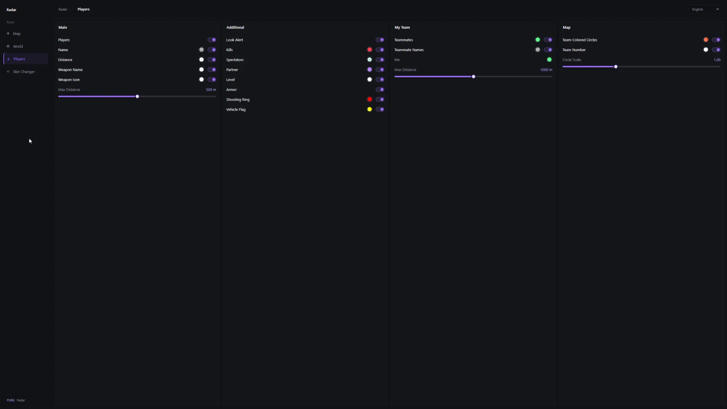Toggle the Distance switch
Viewport: 727px width, 409px height.
point(212,60)
